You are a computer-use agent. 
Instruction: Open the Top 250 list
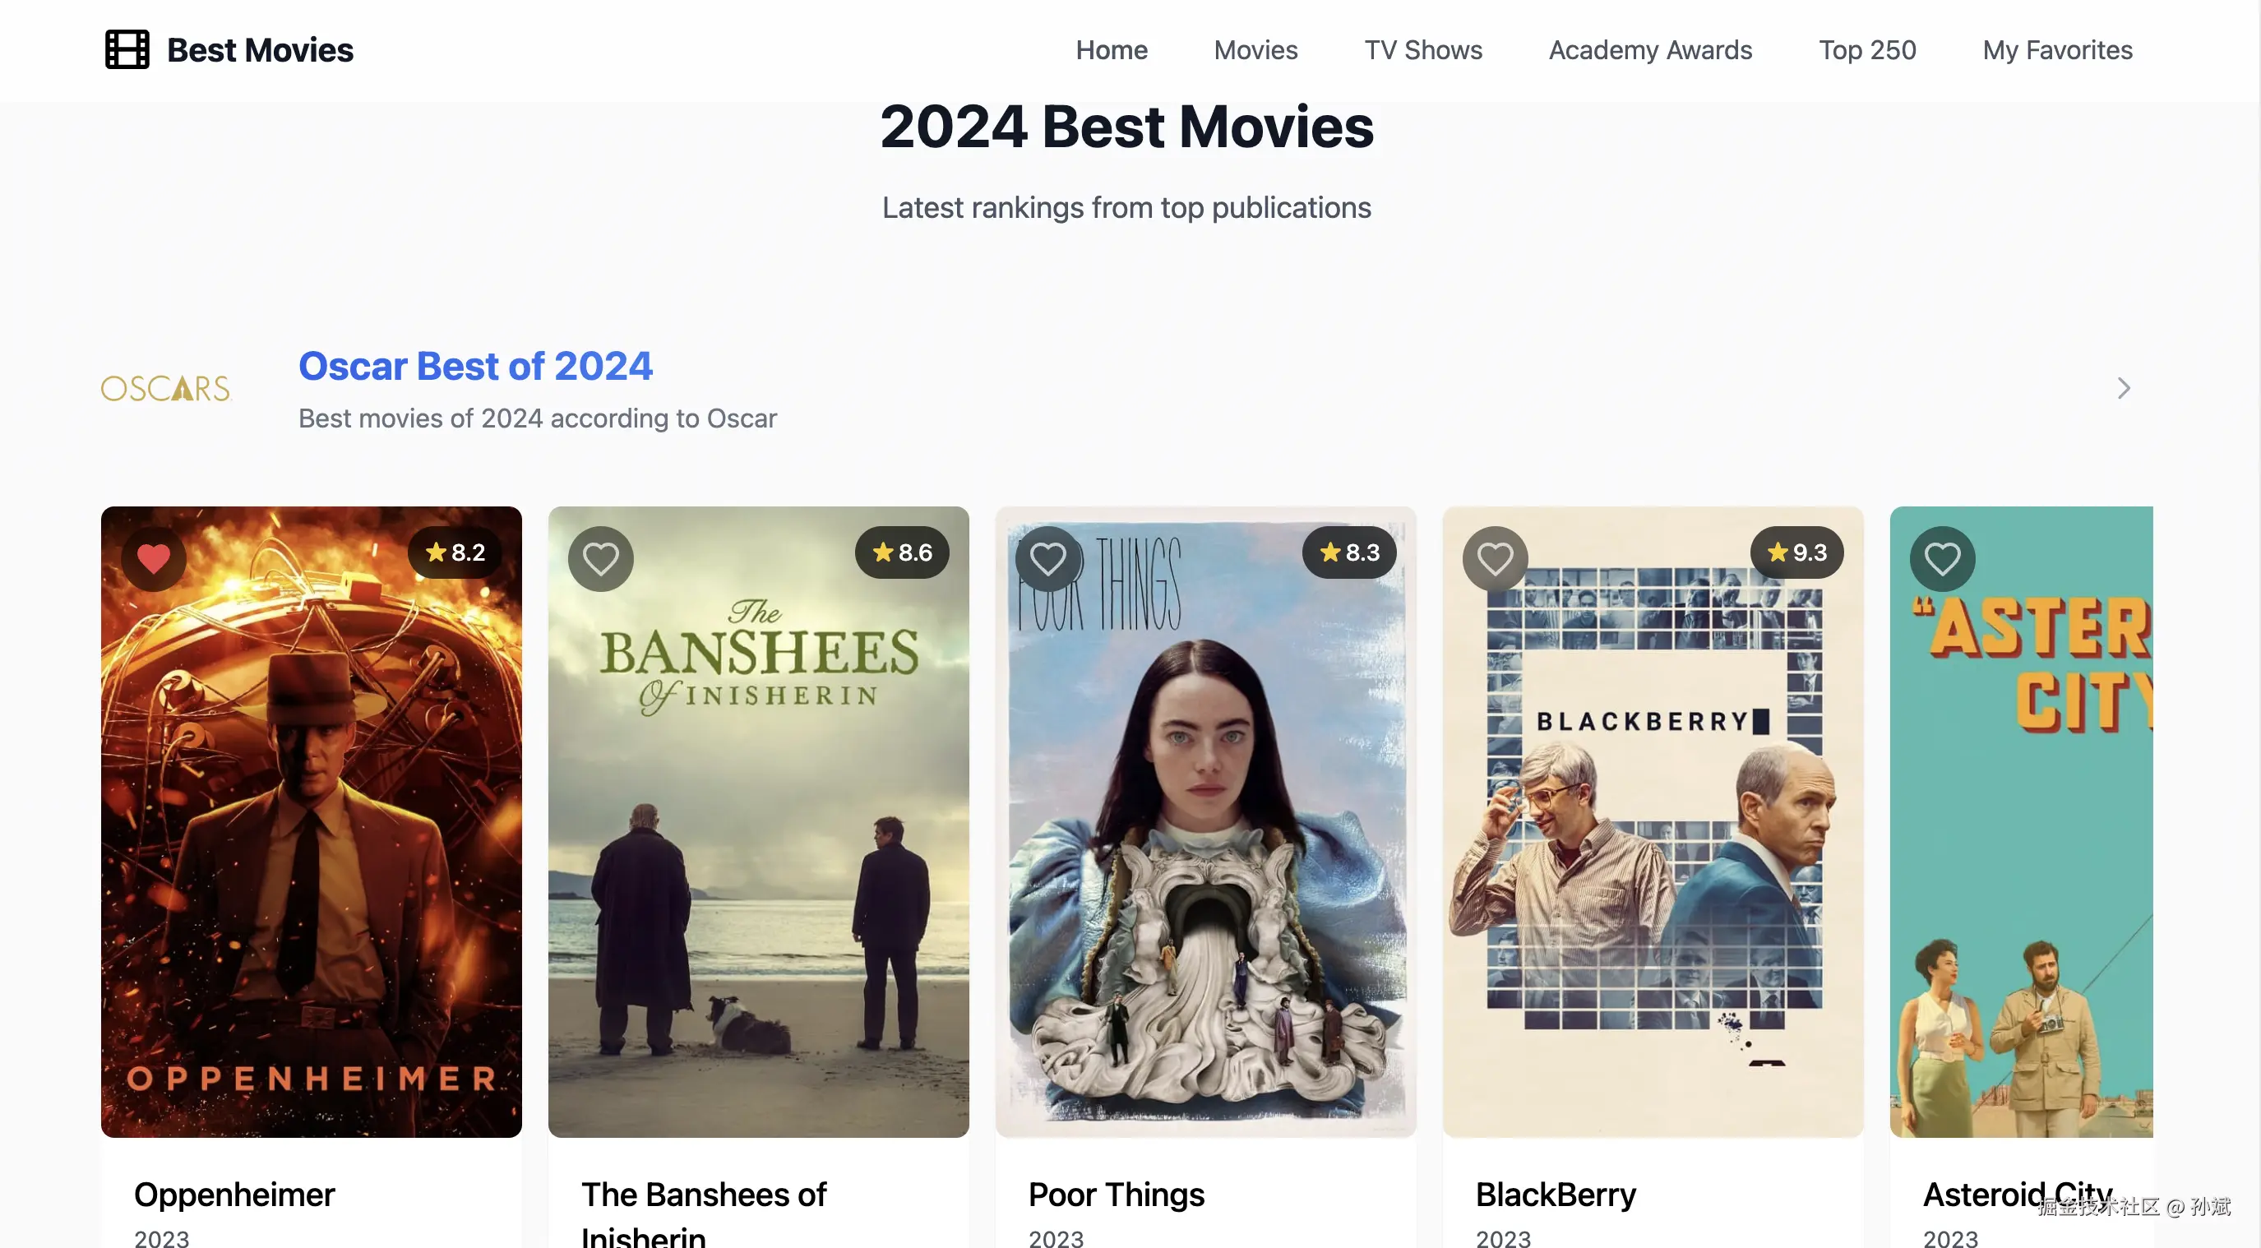pos(1867,50)
